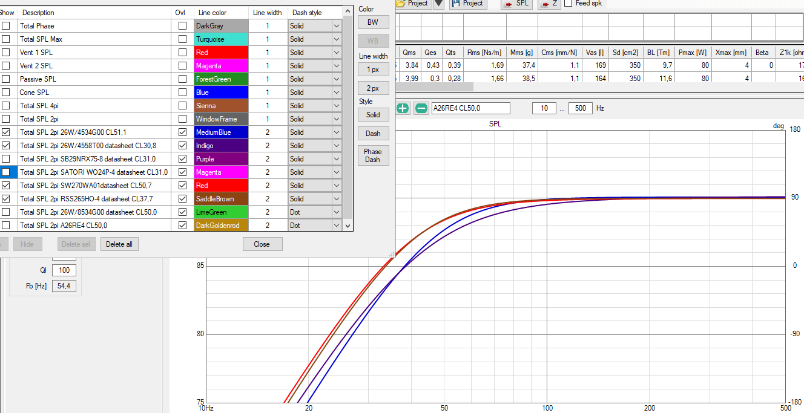Click the ForestGreen line color swatch
804x413 pixels.
tap(221, 79)
